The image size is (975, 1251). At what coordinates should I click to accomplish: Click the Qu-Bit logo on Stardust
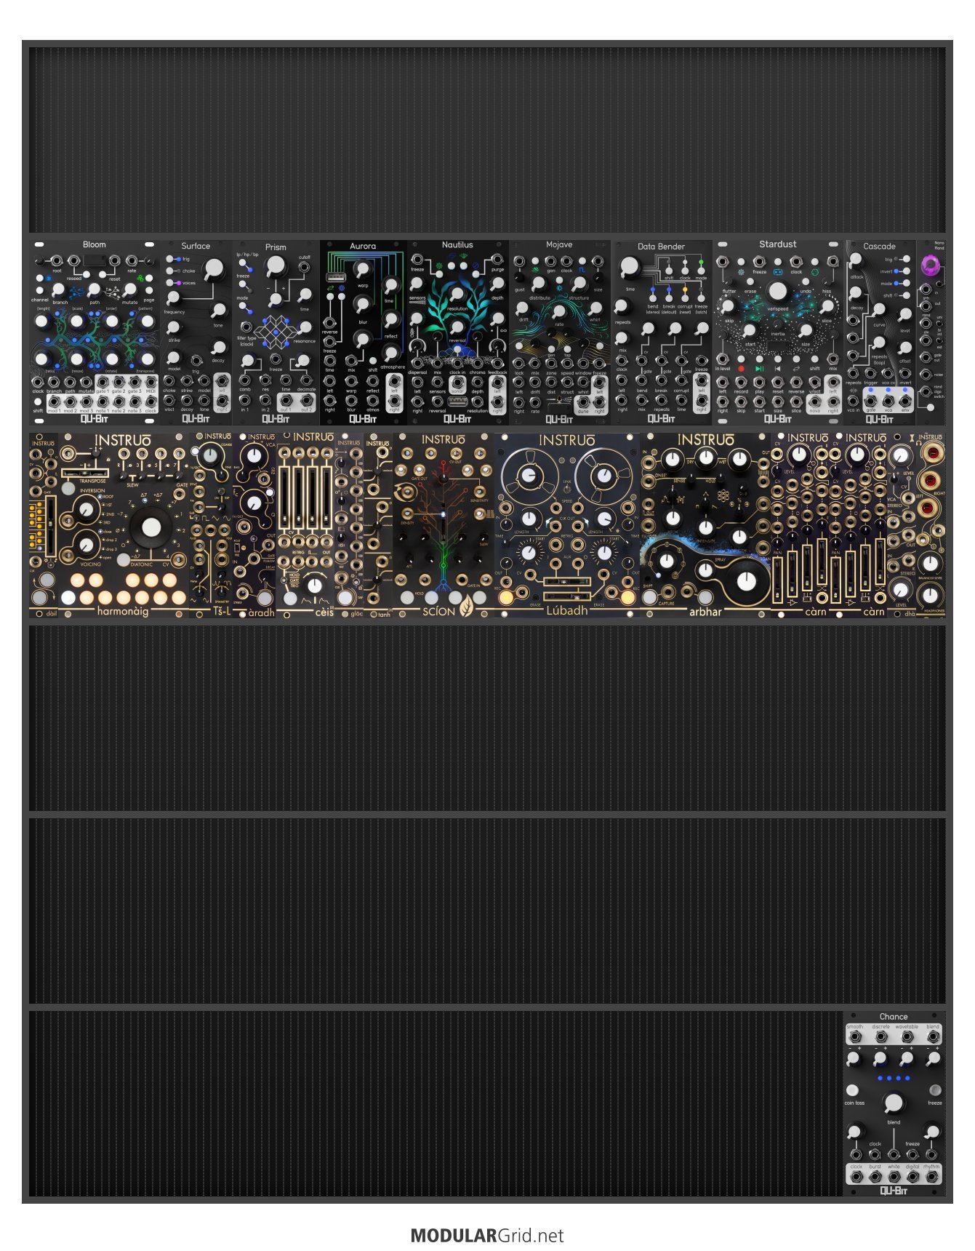point(778,419)
